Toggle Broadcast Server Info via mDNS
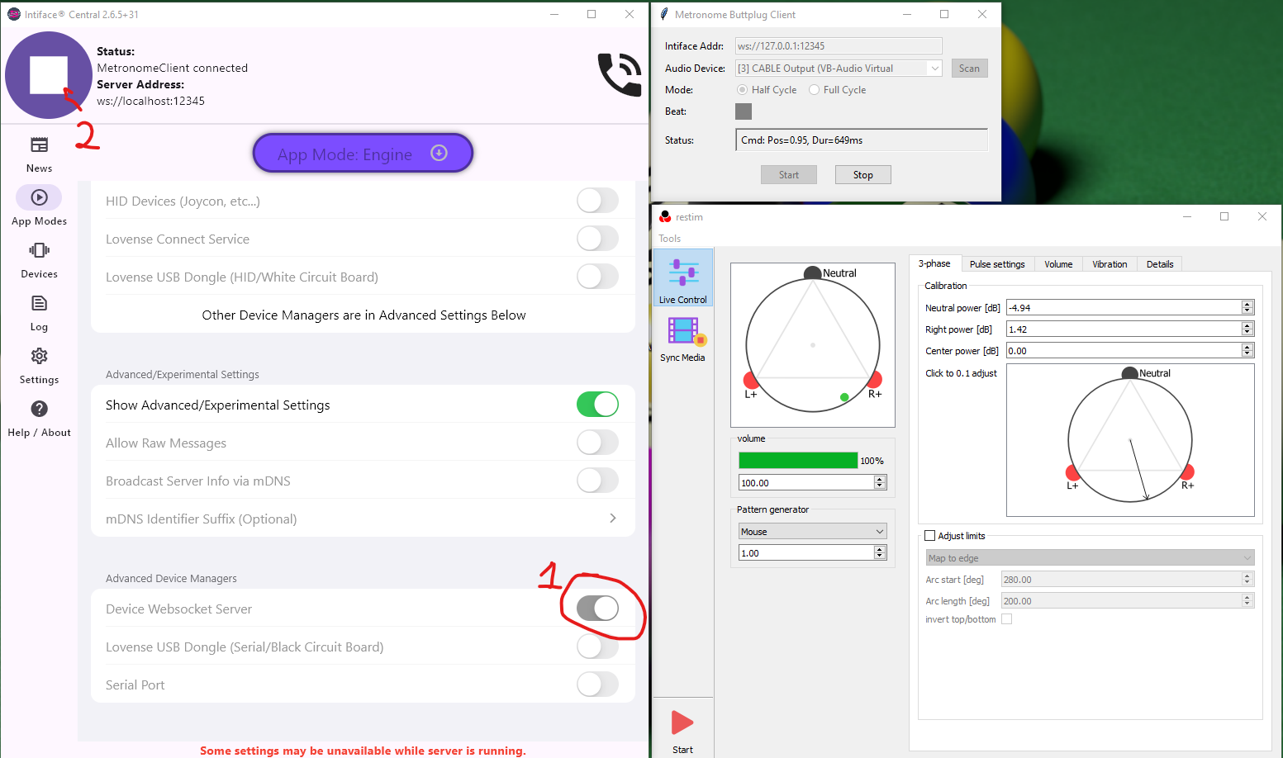 [597, 481]
